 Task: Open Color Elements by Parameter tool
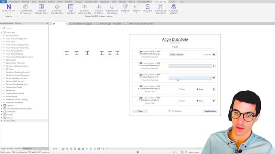click(26, 9)
